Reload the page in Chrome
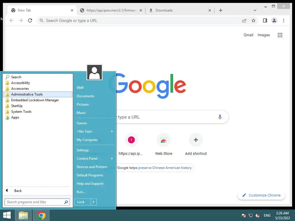This screenshot has height=221, width=295. [x=30, y=20]
